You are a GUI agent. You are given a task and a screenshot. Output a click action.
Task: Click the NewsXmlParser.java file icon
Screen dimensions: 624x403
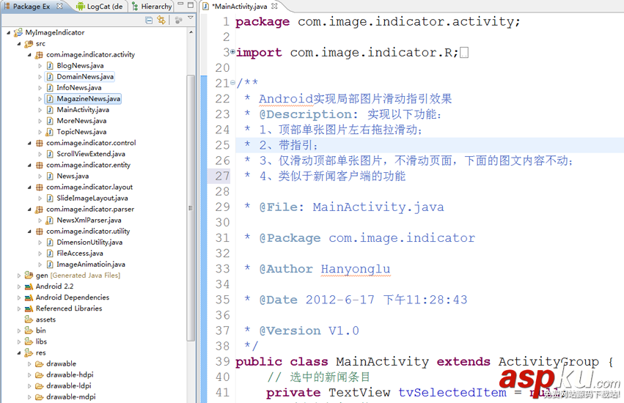point(50,220)
